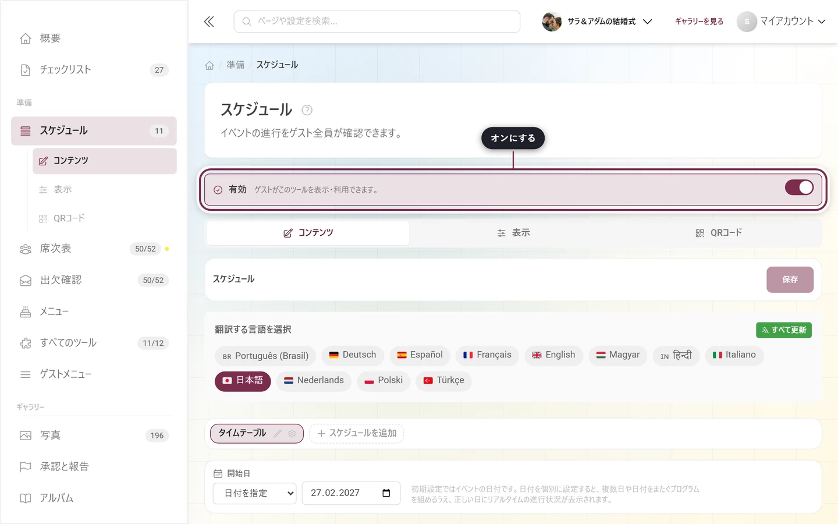Switch to the QRコード tab
This screenshot has width=838, height=524.
click(719, 233)
